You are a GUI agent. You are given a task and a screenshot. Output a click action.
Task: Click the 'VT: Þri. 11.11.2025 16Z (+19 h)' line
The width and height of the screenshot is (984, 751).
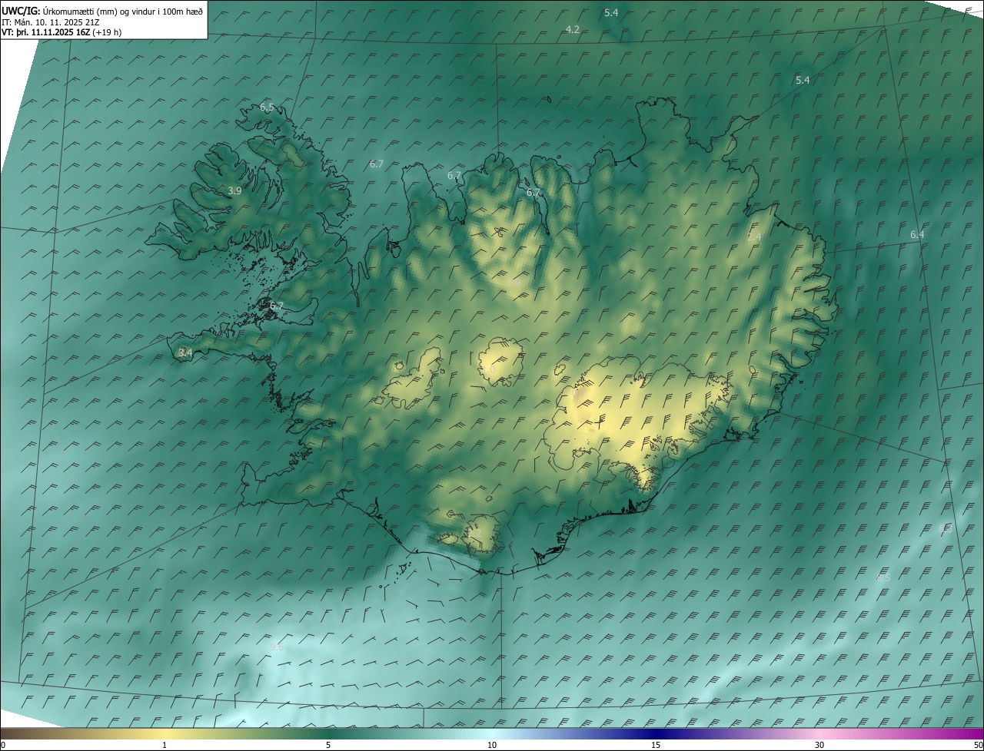tap(61, 32)
